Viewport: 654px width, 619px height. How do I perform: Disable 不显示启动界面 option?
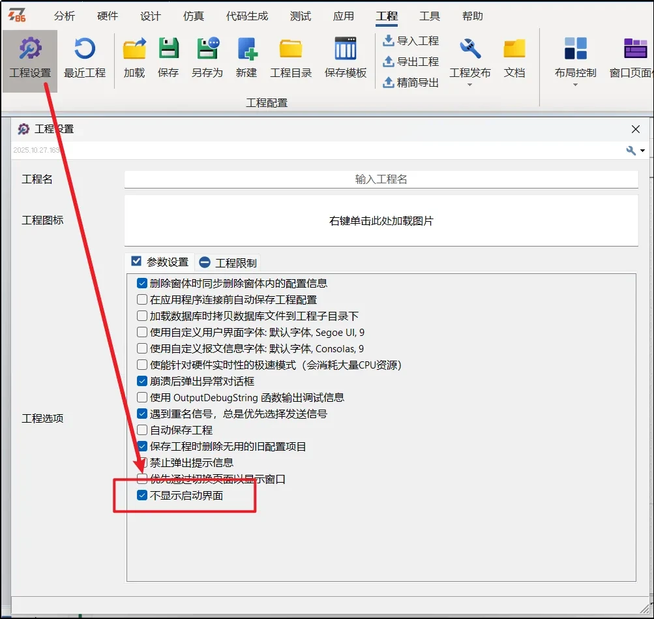(142, 495)
